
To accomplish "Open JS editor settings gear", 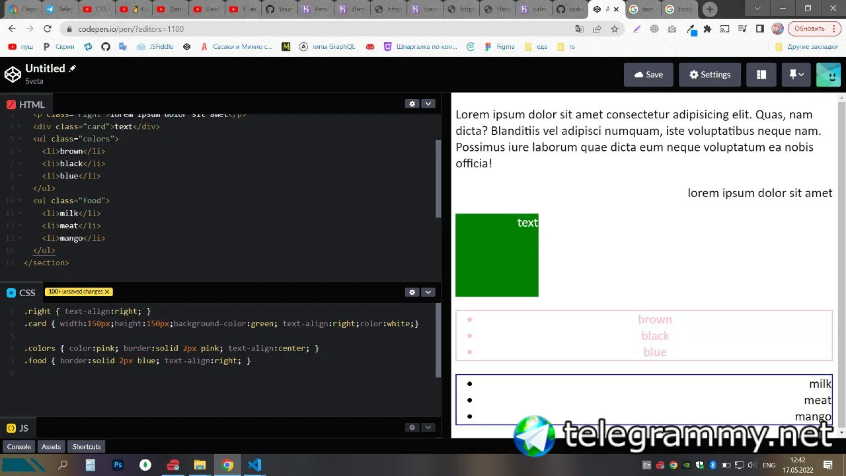I will pos(412,428).
